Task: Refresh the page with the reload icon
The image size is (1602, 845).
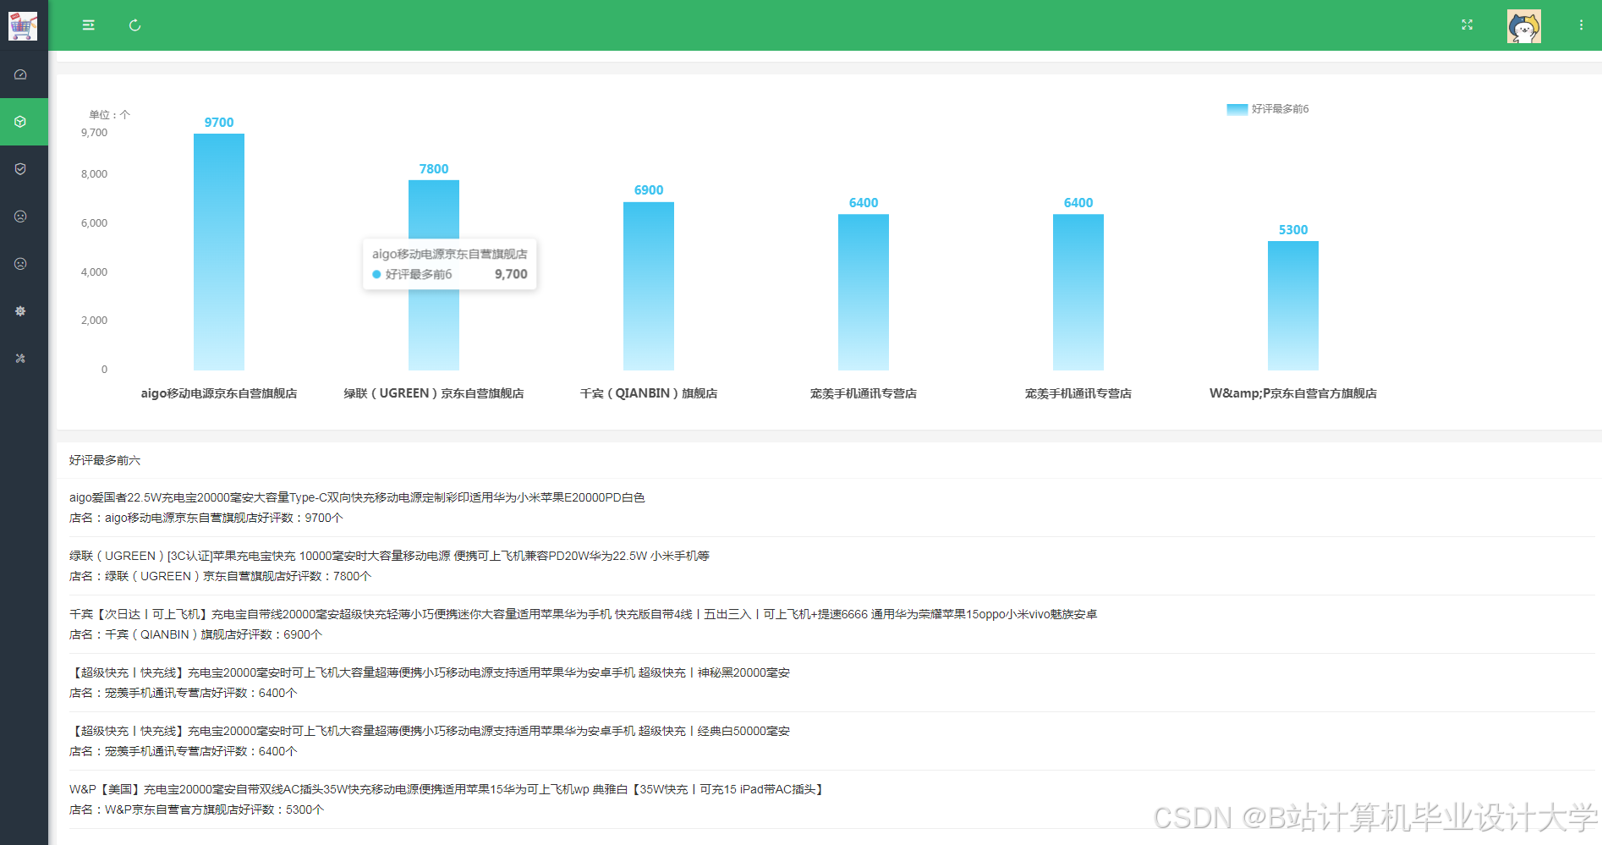Action: click(x=134, y=25)
